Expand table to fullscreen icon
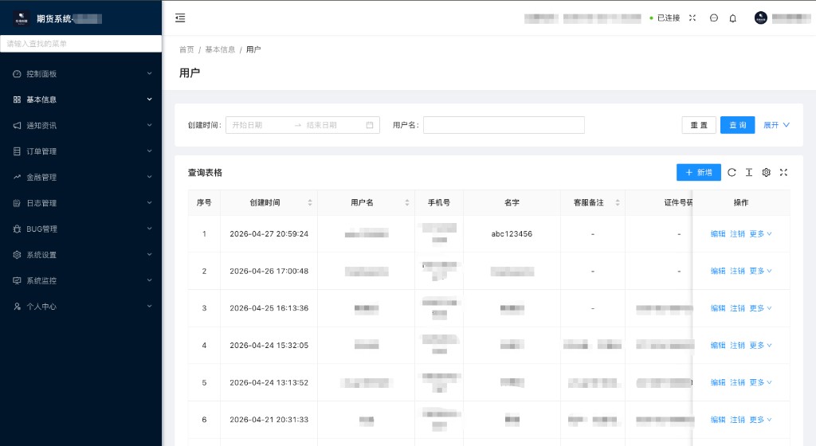This screenshot has height=446, width=816. 783,173
